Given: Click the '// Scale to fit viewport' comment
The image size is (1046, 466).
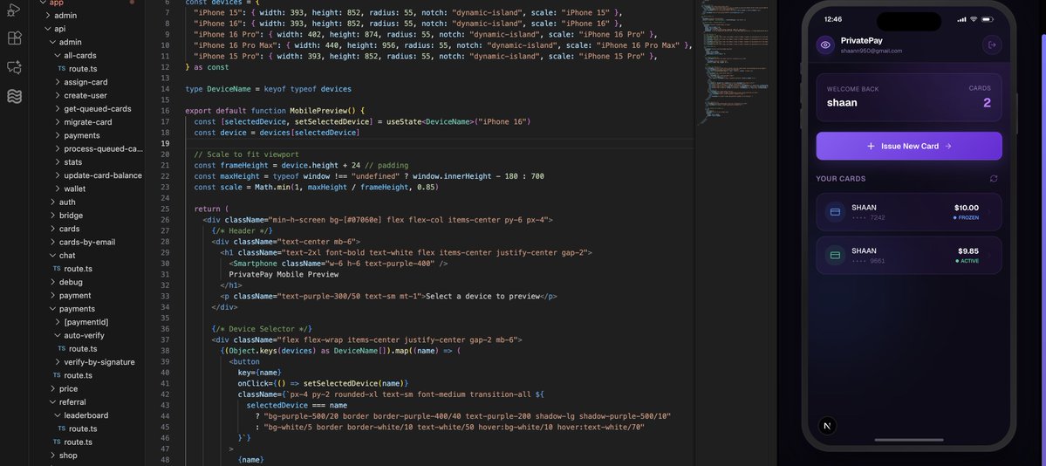Looking at the screenshot, I should (x=246, y=154).
